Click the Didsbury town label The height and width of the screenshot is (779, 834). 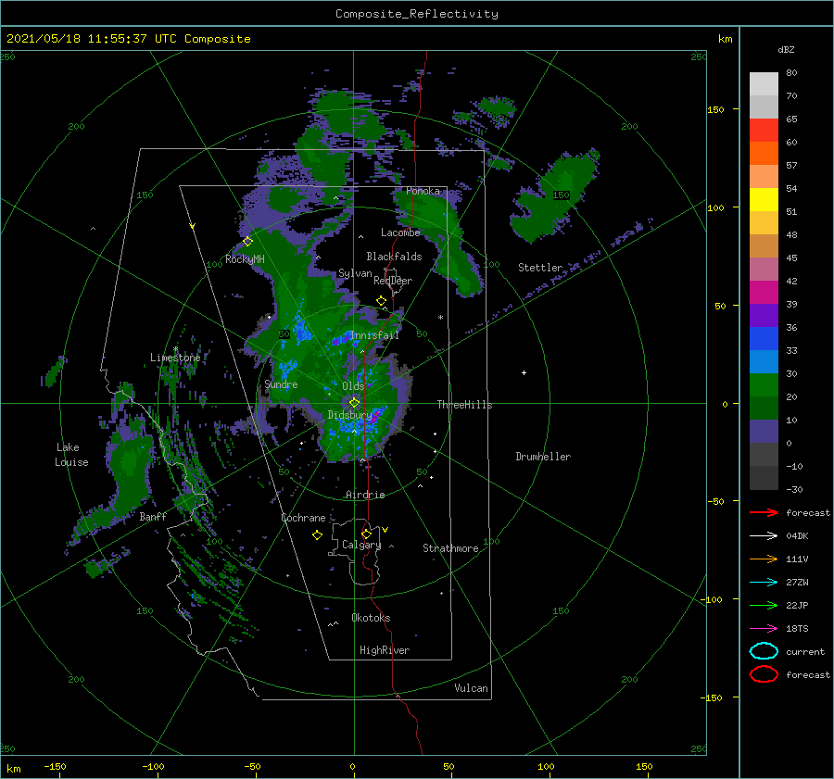click(x=349, y=415)
